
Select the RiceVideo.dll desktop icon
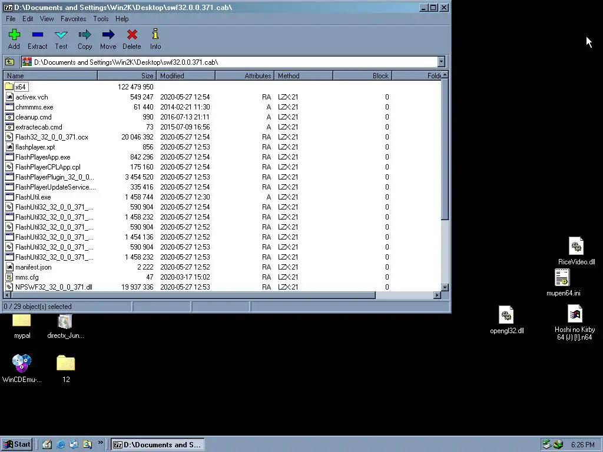(576, 246)
